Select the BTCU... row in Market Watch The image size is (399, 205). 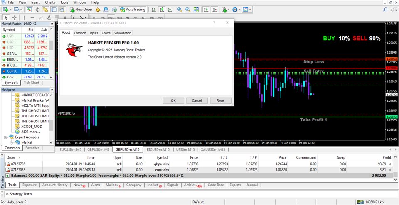[x=25, y=65]
